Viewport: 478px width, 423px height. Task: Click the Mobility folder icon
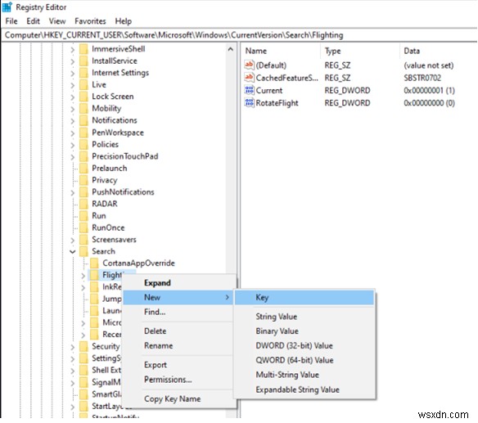coord(83,109)
